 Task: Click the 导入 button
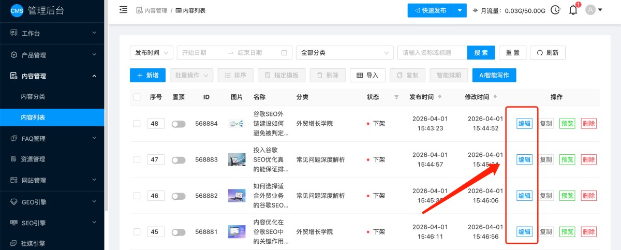coord(367,75)
